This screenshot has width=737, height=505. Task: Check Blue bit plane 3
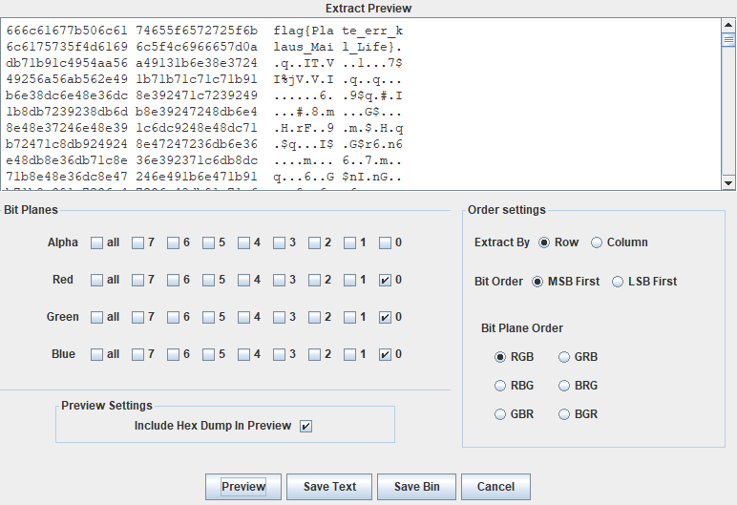(x=279, y=354)
